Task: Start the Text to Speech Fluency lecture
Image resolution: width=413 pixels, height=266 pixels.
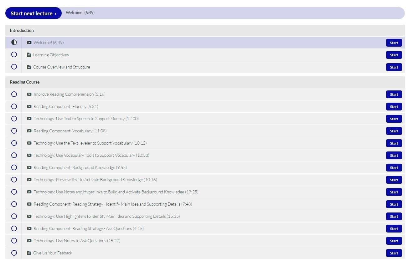Action: [394, 119]
